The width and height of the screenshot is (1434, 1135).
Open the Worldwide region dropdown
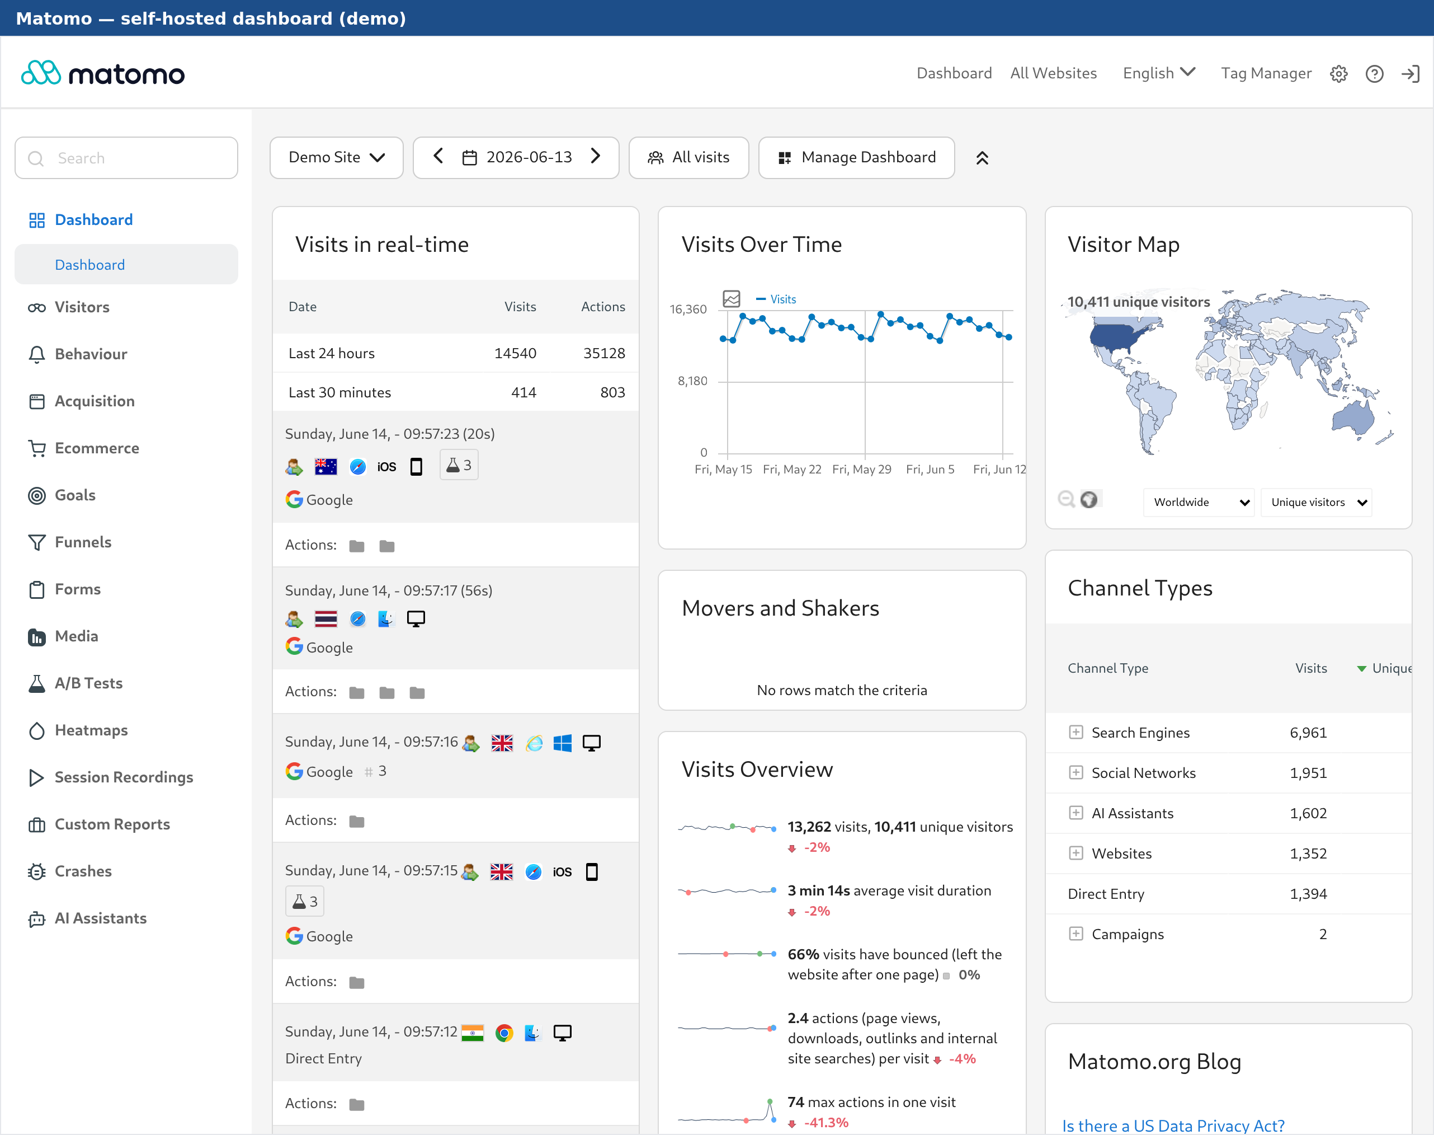pos(1199,503)
